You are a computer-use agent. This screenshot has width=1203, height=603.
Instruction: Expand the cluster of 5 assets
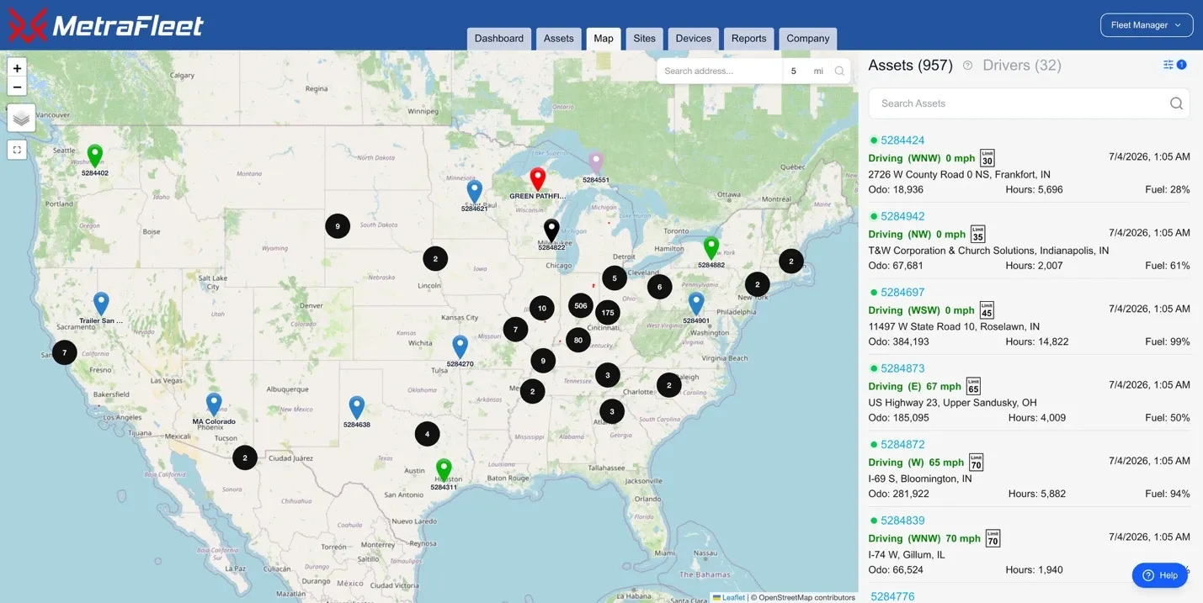615,278
